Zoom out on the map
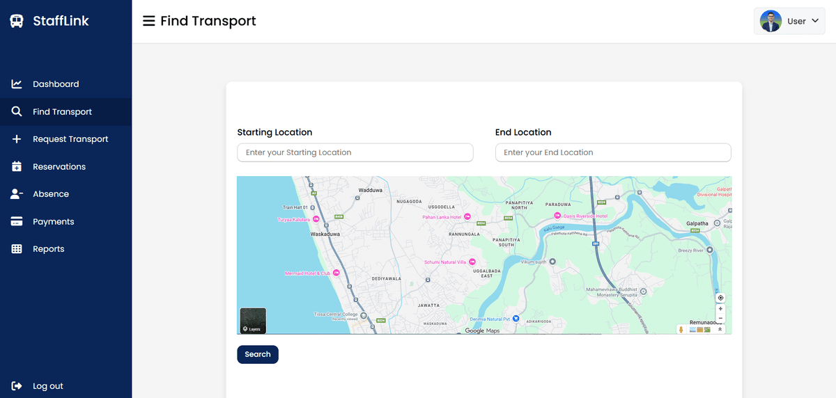This screenshot has width=836, height=398. pos(720,318)
